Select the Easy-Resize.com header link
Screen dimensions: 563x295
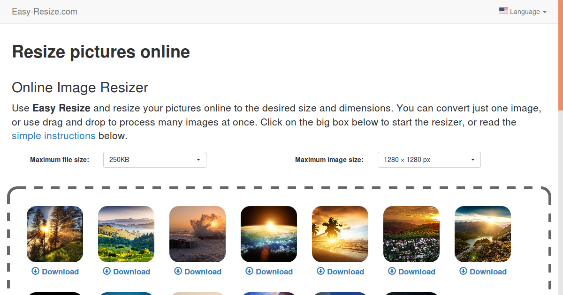(45, 11)
